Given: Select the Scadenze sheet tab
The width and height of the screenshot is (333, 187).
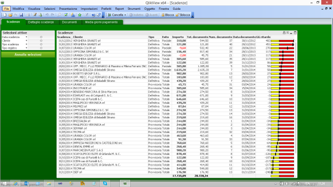Looking at the screenshot, I should pyautogui.click(x=13, y=22).
